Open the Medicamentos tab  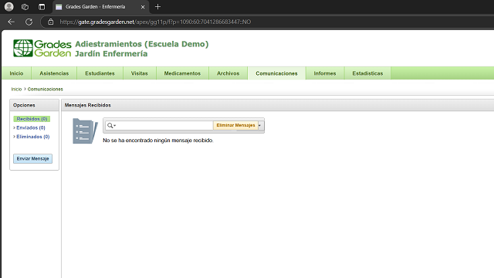(x=182, y=73)
